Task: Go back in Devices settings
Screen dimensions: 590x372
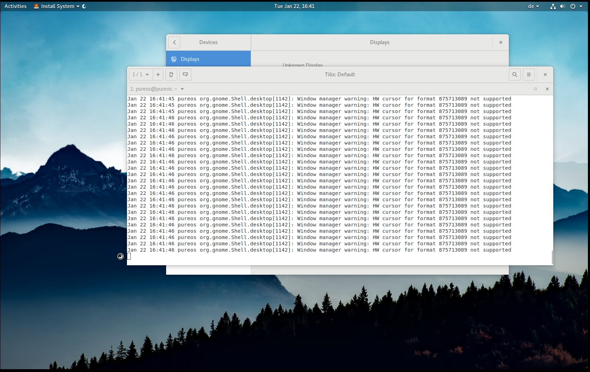Action: [x=174, y=42]
